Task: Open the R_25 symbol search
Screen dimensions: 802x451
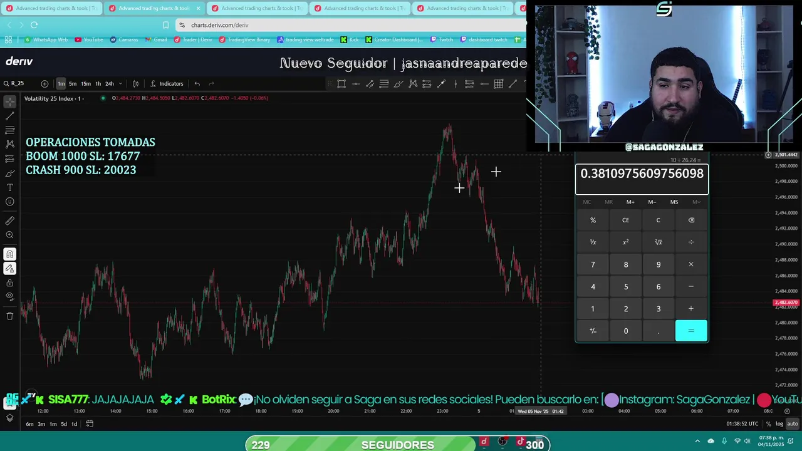Action: pos(14,83)
